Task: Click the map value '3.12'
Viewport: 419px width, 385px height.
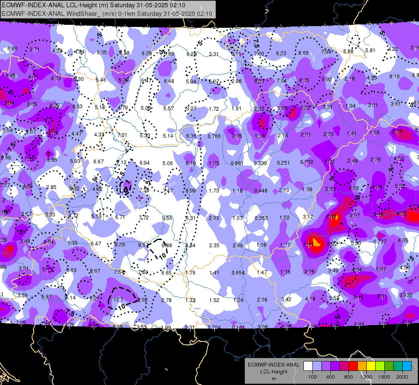Action: (308, 217)
